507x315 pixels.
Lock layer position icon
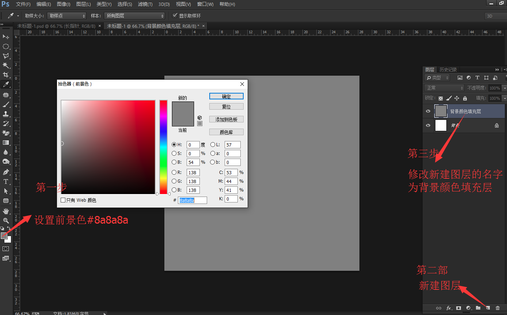[x=457, y=98]
